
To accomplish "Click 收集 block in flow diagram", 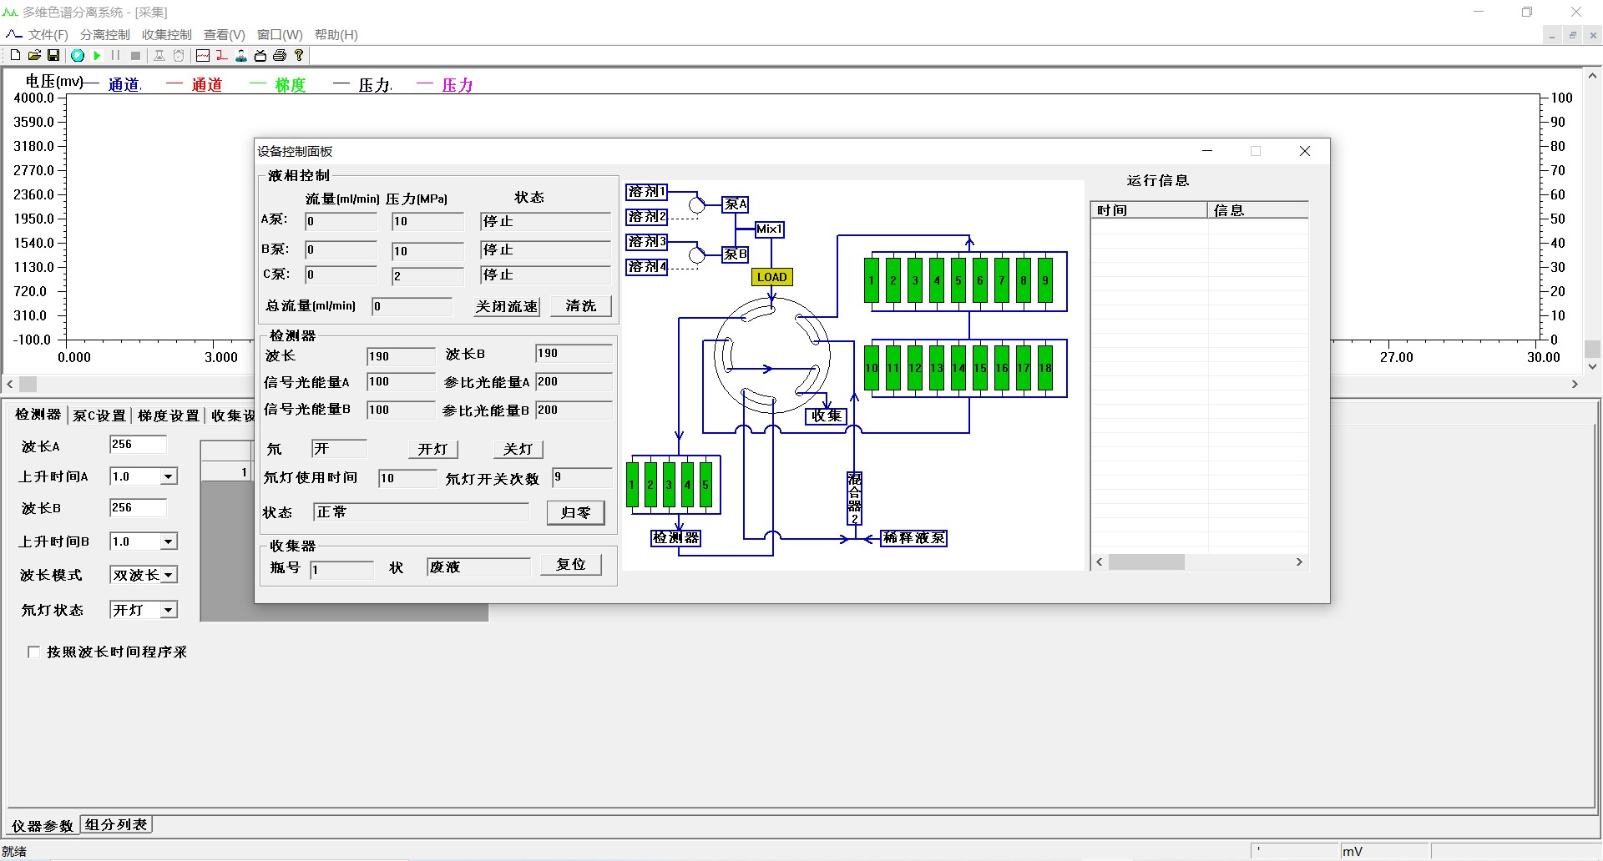I will click(826, 415).
